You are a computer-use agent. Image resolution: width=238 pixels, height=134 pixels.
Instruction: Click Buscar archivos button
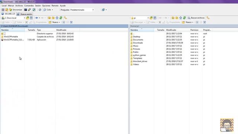(196, 18)
